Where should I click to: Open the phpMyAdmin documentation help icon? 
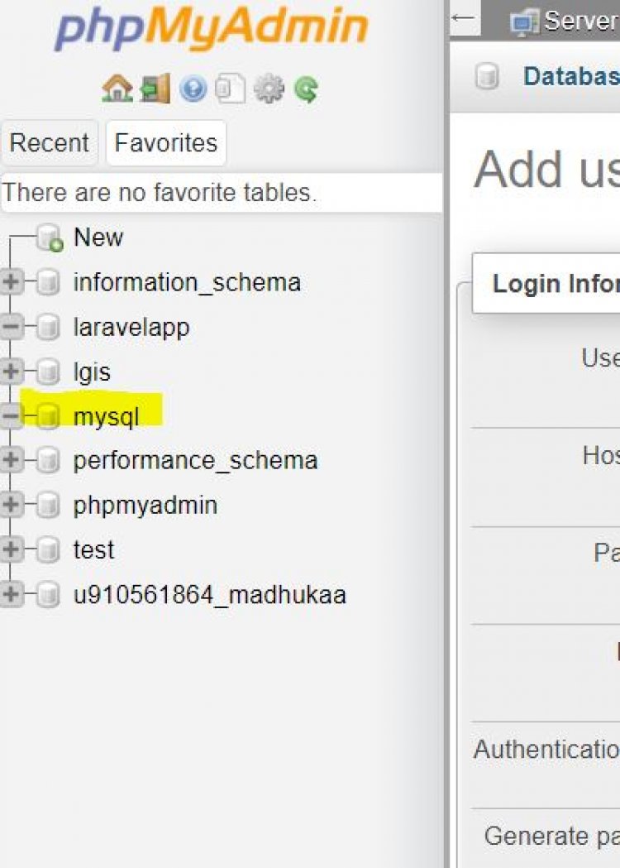coord(193,89)
